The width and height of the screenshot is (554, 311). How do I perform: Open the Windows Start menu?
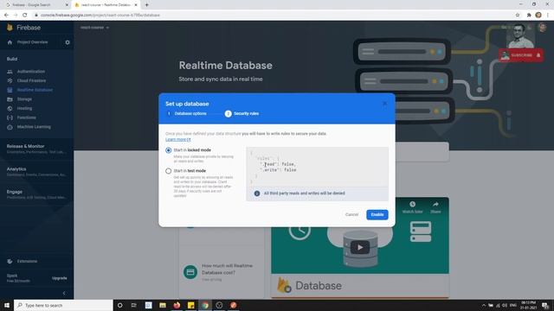[x=7, y=305]
